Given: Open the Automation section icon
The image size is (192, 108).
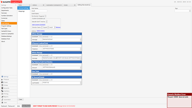Looking at the screenshot, I should [x=2, y=100].
